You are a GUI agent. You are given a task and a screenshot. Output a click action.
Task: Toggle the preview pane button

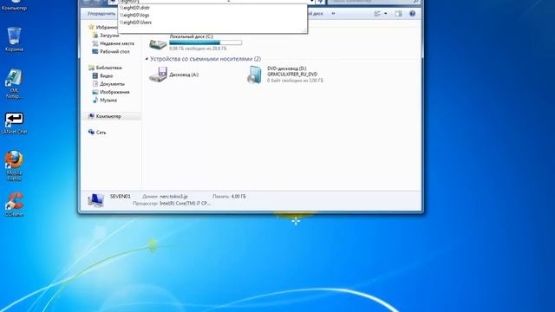coord(399,14)
